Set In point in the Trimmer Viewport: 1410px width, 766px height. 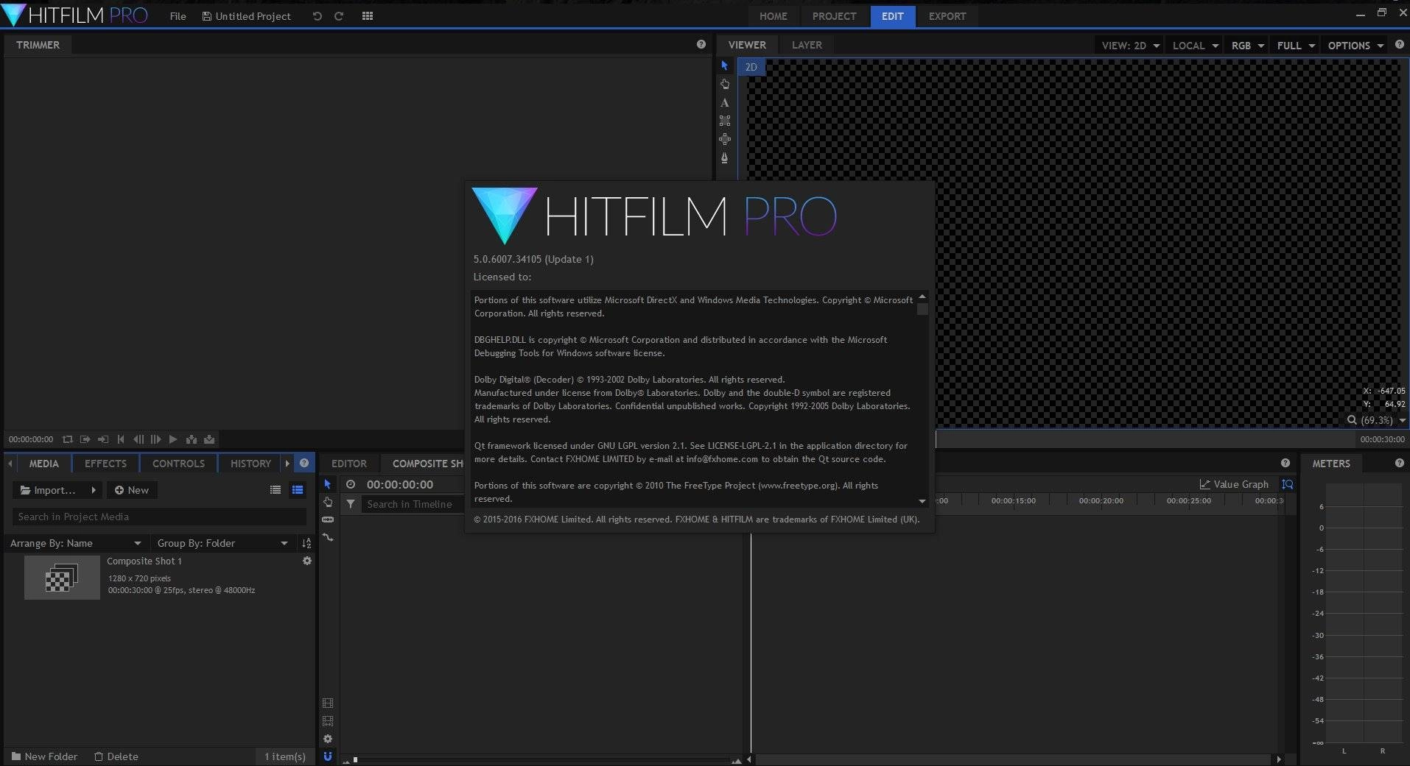tap(85, 439)
